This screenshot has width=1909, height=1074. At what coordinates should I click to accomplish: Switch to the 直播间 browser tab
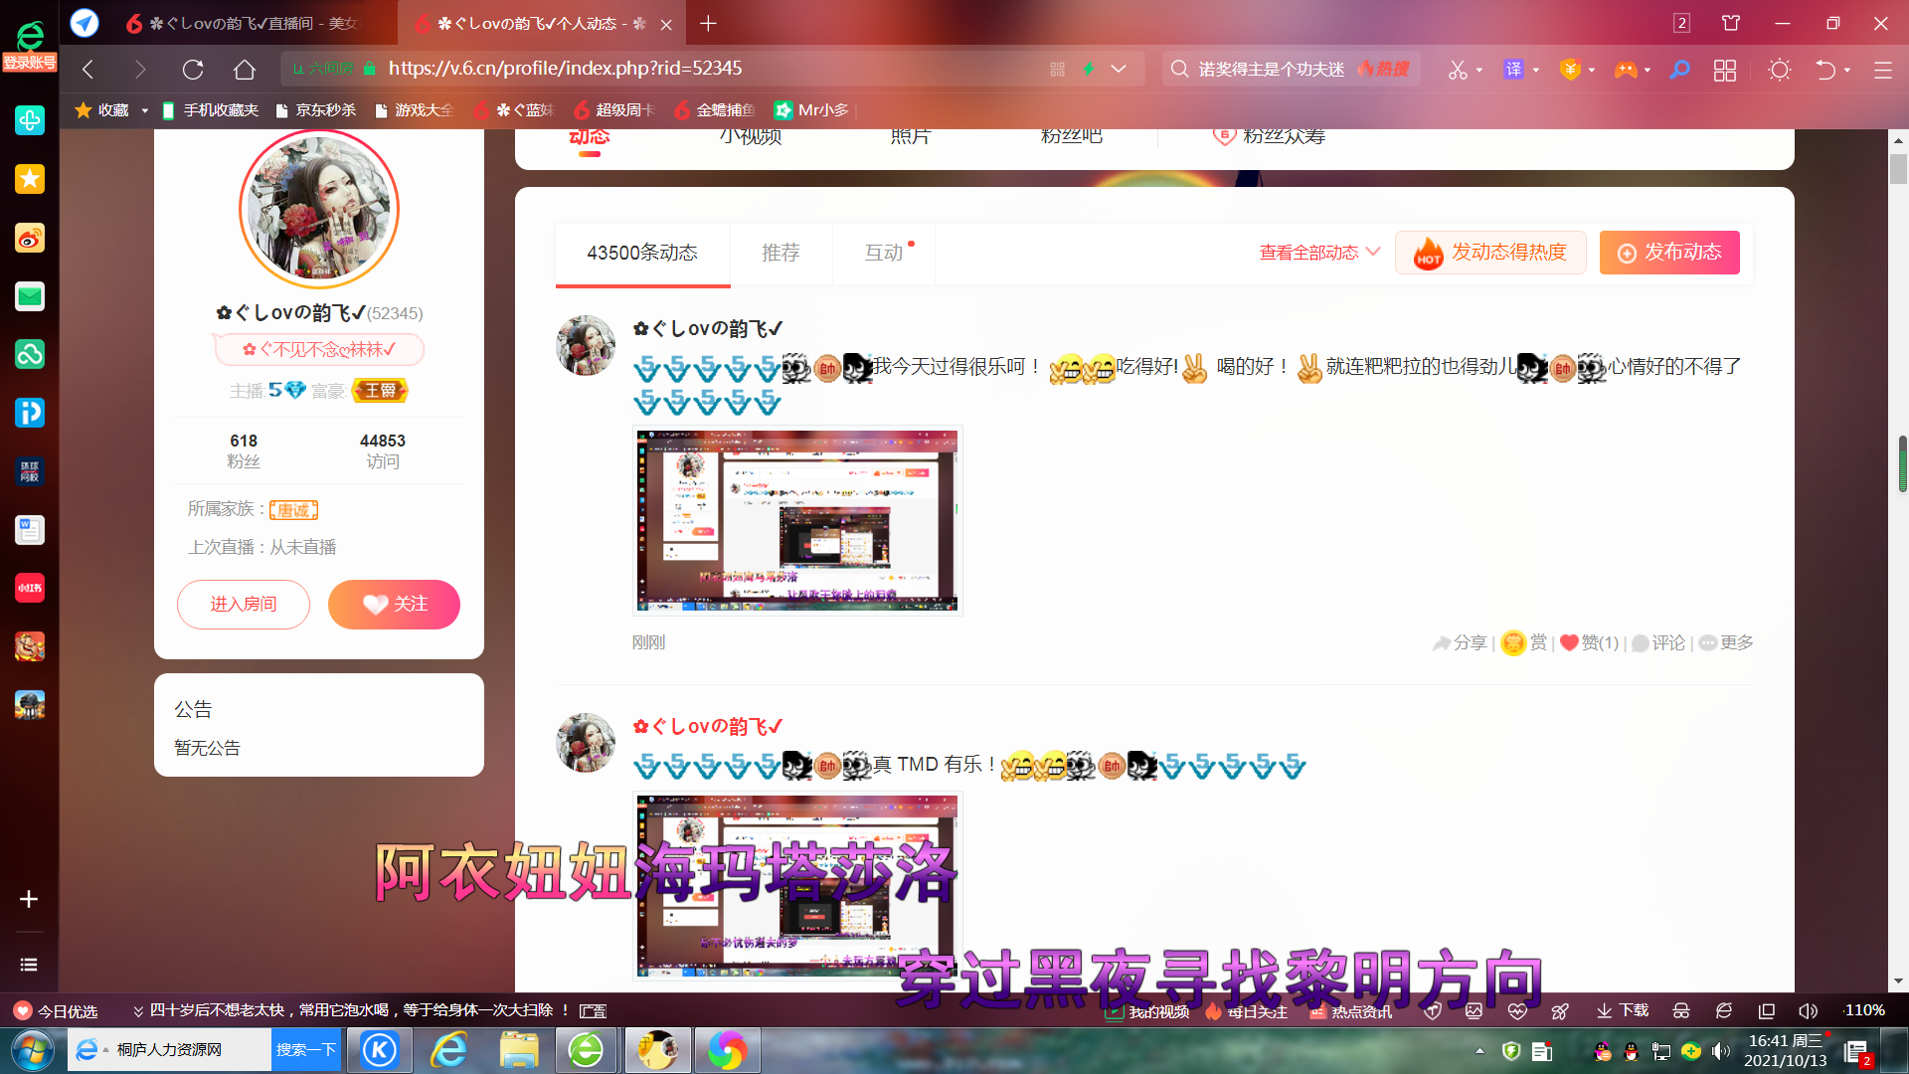coord(244,23)
